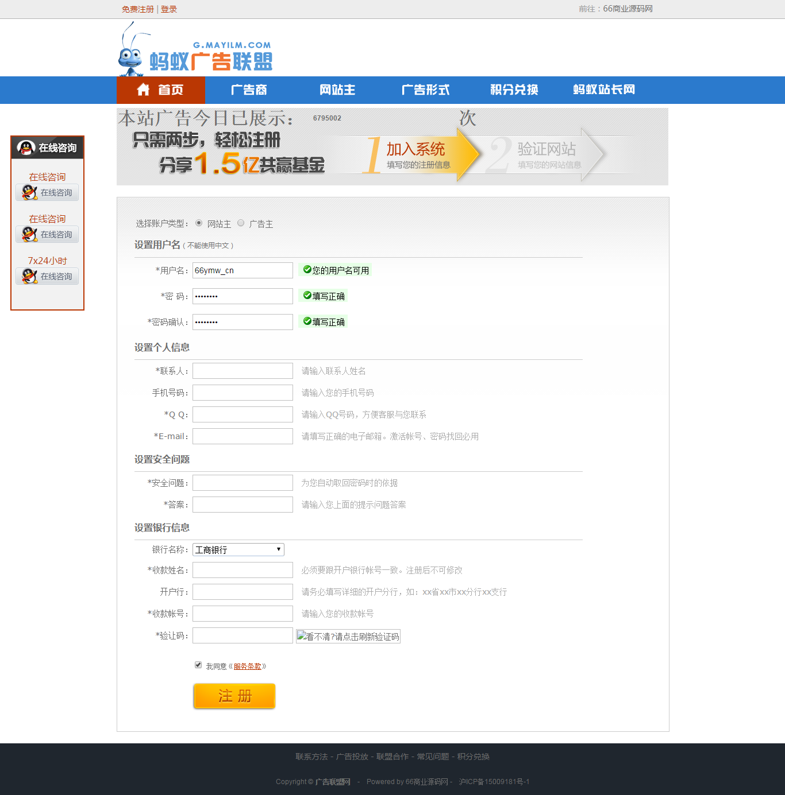Open the 服务条款 terms link
The height and width of the screenshot is (795, 785).
pos(248,666)
